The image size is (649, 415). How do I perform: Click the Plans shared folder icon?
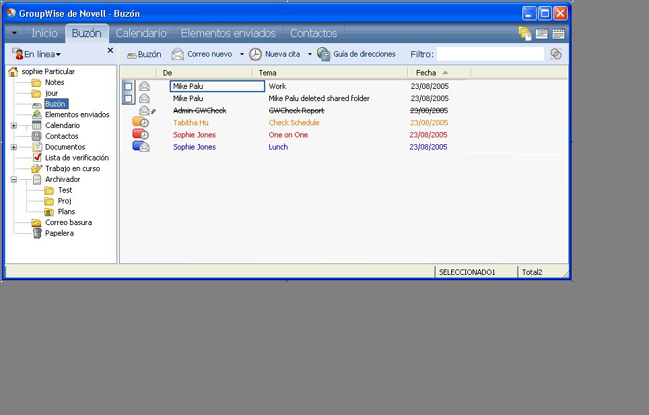pos(49,212)
